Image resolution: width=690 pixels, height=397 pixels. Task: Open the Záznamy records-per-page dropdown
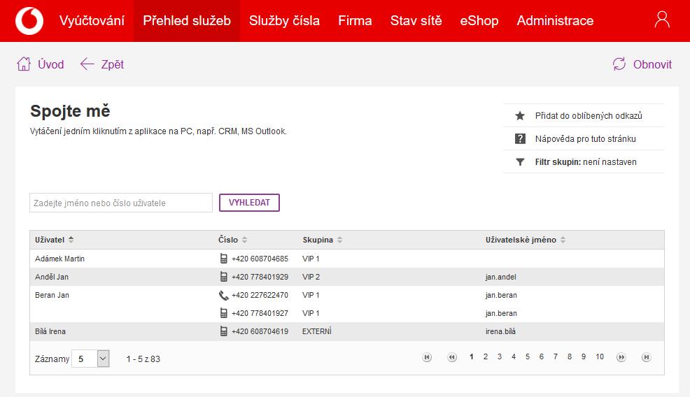pyautogui.click(x=103, y=359)
